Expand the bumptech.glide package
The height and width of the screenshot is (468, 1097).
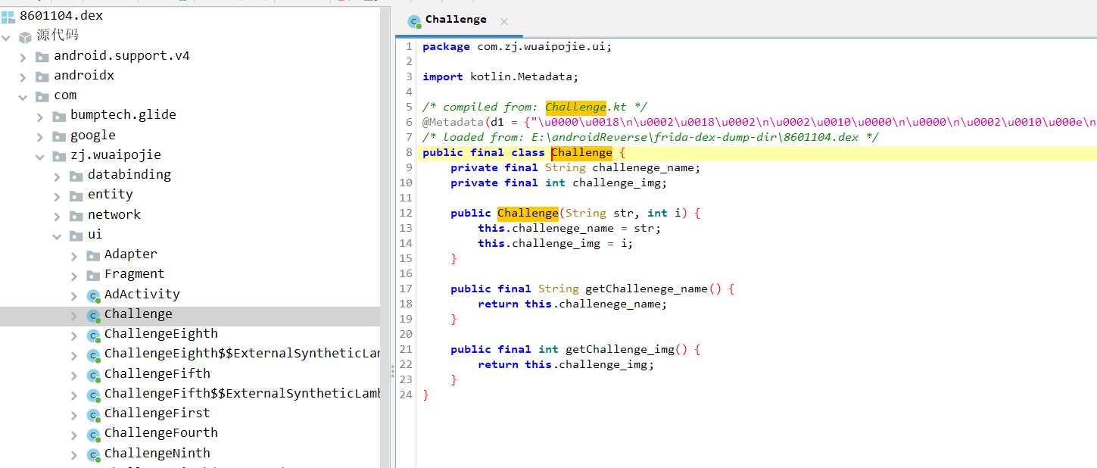pyautogui.click(x=40, y=117)
